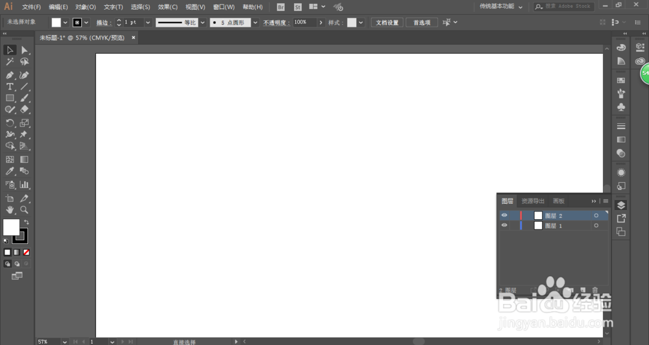The width and height of the screenshot is (649, 345).
Task: Select the Shape Builder tool
Action: (x=10, y=146)
